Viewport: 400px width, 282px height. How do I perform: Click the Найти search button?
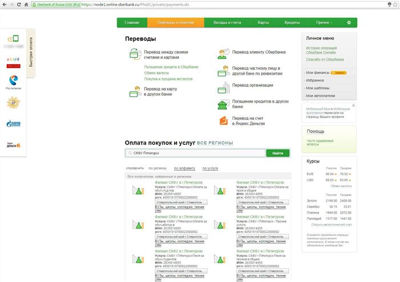(278, 153)
